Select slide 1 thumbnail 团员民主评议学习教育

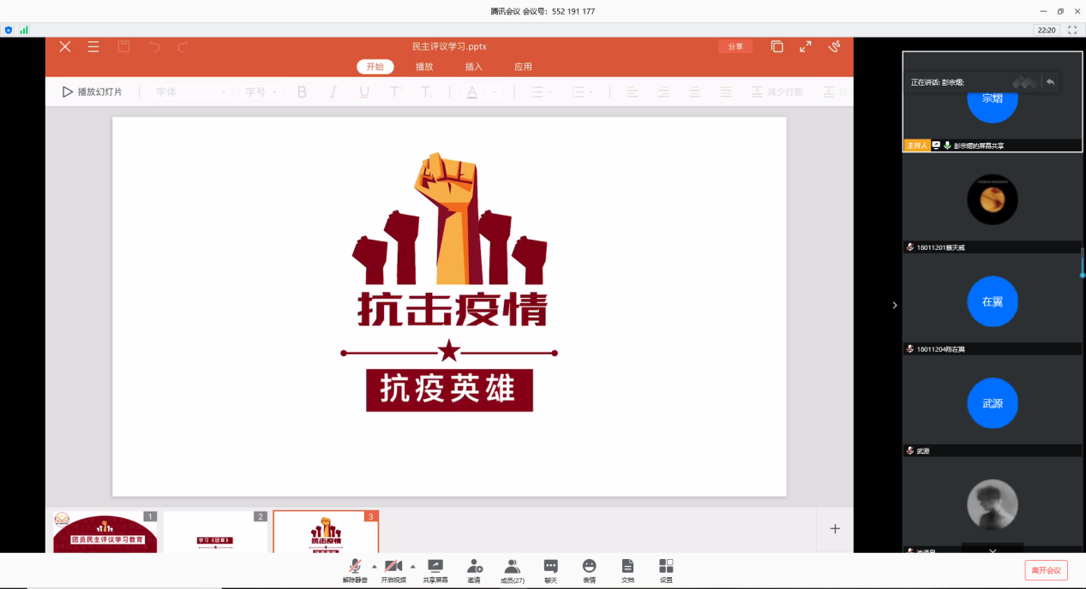105,532
